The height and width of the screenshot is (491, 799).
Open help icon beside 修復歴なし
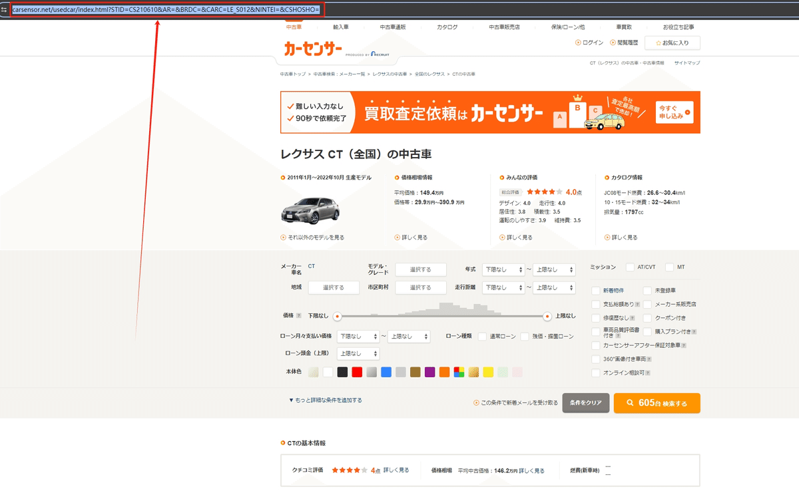(x=633, y=318)
